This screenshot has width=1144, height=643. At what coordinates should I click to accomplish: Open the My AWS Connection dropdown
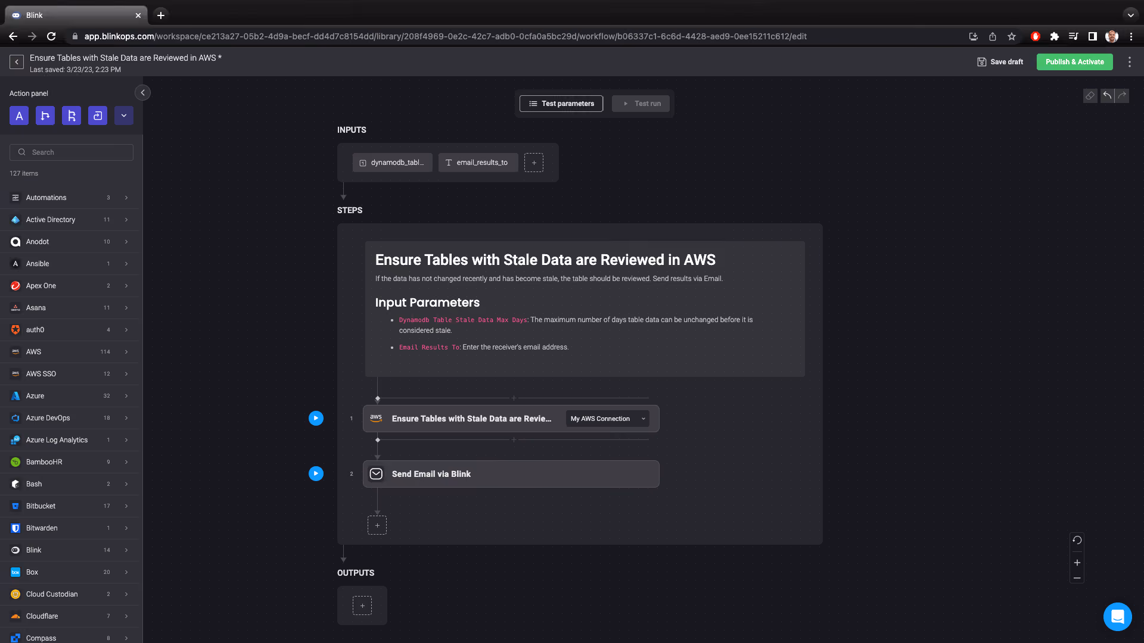[608, 419]
